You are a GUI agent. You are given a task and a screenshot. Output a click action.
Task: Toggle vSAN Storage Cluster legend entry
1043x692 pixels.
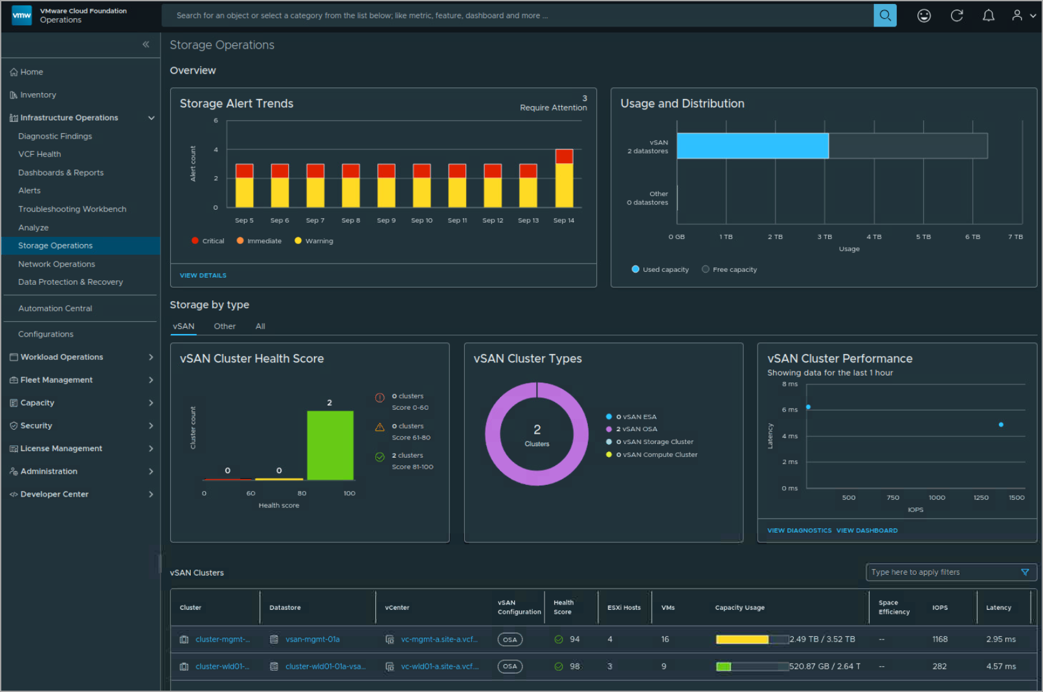(649, 442)
